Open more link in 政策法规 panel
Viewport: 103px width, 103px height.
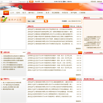(x=24, y=52)
